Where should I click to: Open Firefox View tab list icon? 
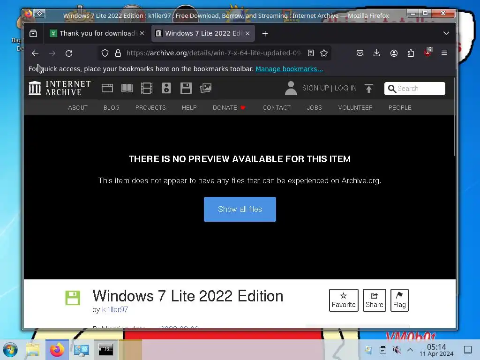[33, 33]
